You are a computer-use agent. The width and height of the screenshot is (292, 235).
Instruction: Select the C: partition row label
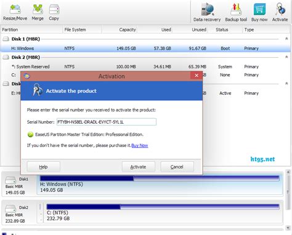[14, 75]
